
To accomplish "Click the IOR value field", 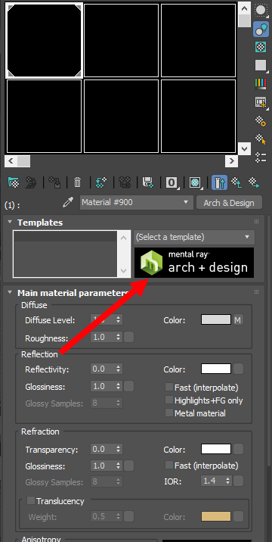I will tap(212, 481).
